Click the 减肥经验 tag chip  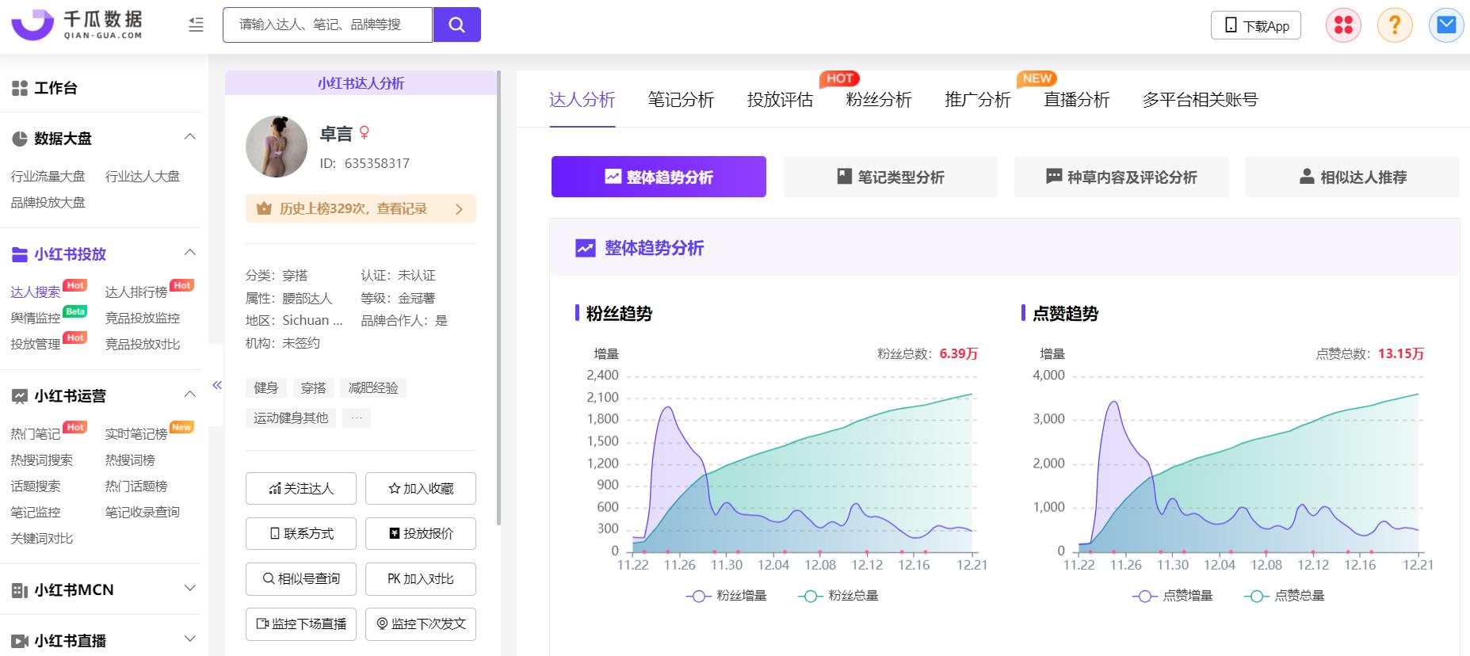coord(373,388)
